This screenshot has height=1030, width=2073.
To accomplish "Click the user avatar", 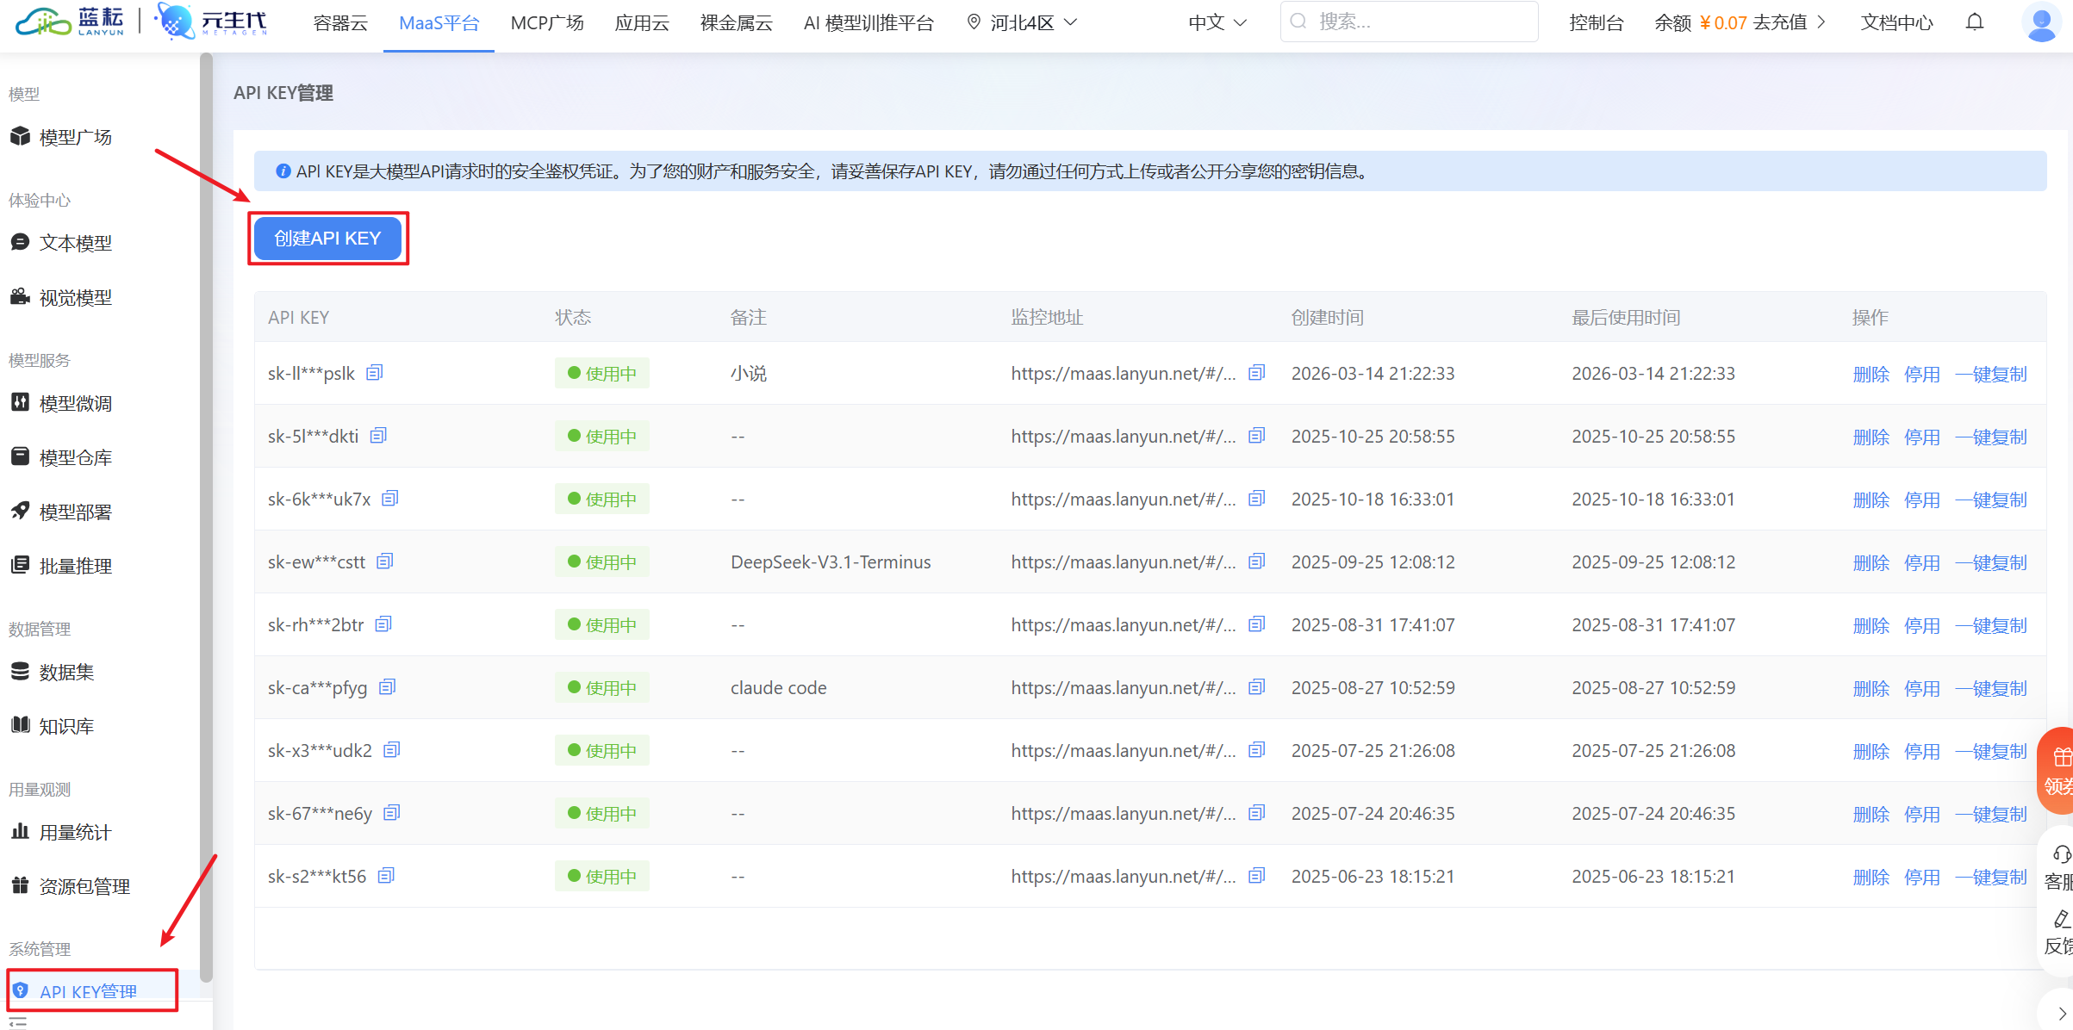I will (x=2040, y=22).
